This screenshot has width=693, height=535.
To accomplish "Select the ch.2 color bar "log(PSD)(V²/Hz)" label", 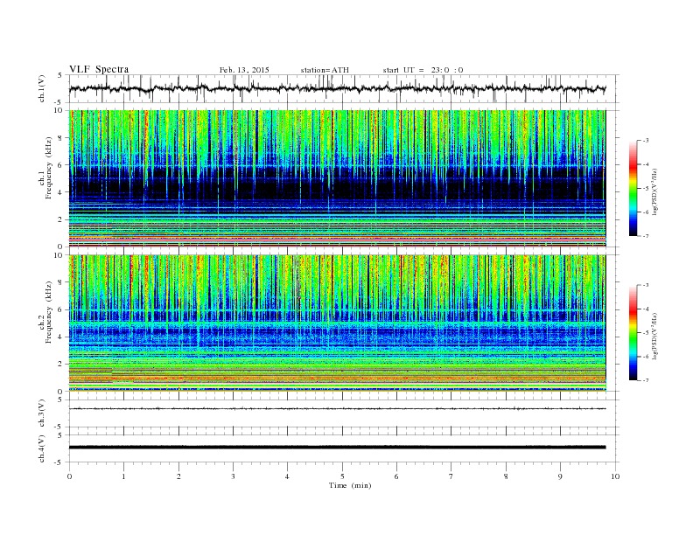I will pyautogui.click(x=655, y=335).
